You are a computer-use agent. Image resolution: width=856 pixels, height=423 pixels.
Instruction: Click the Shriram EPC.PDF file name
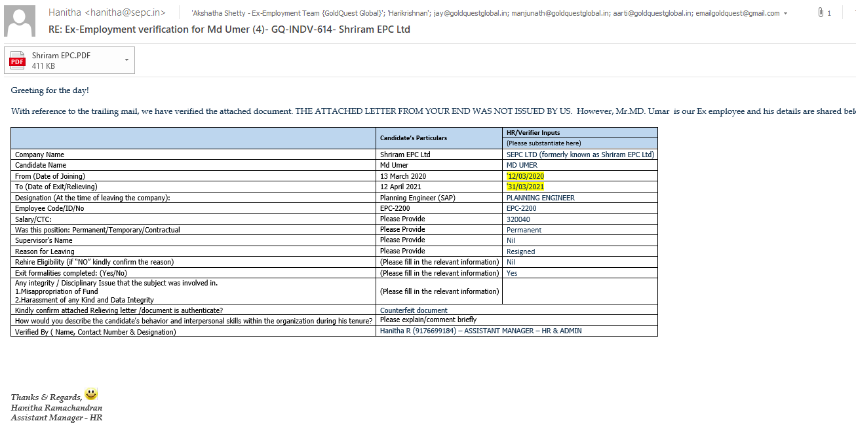pyautogui.click(x=61, y=56)
